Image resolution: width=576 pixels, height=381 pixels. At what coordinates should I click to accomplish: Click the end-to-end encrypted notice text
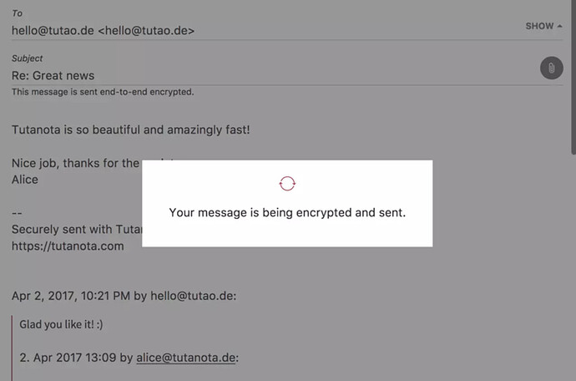tap(103, 92)
